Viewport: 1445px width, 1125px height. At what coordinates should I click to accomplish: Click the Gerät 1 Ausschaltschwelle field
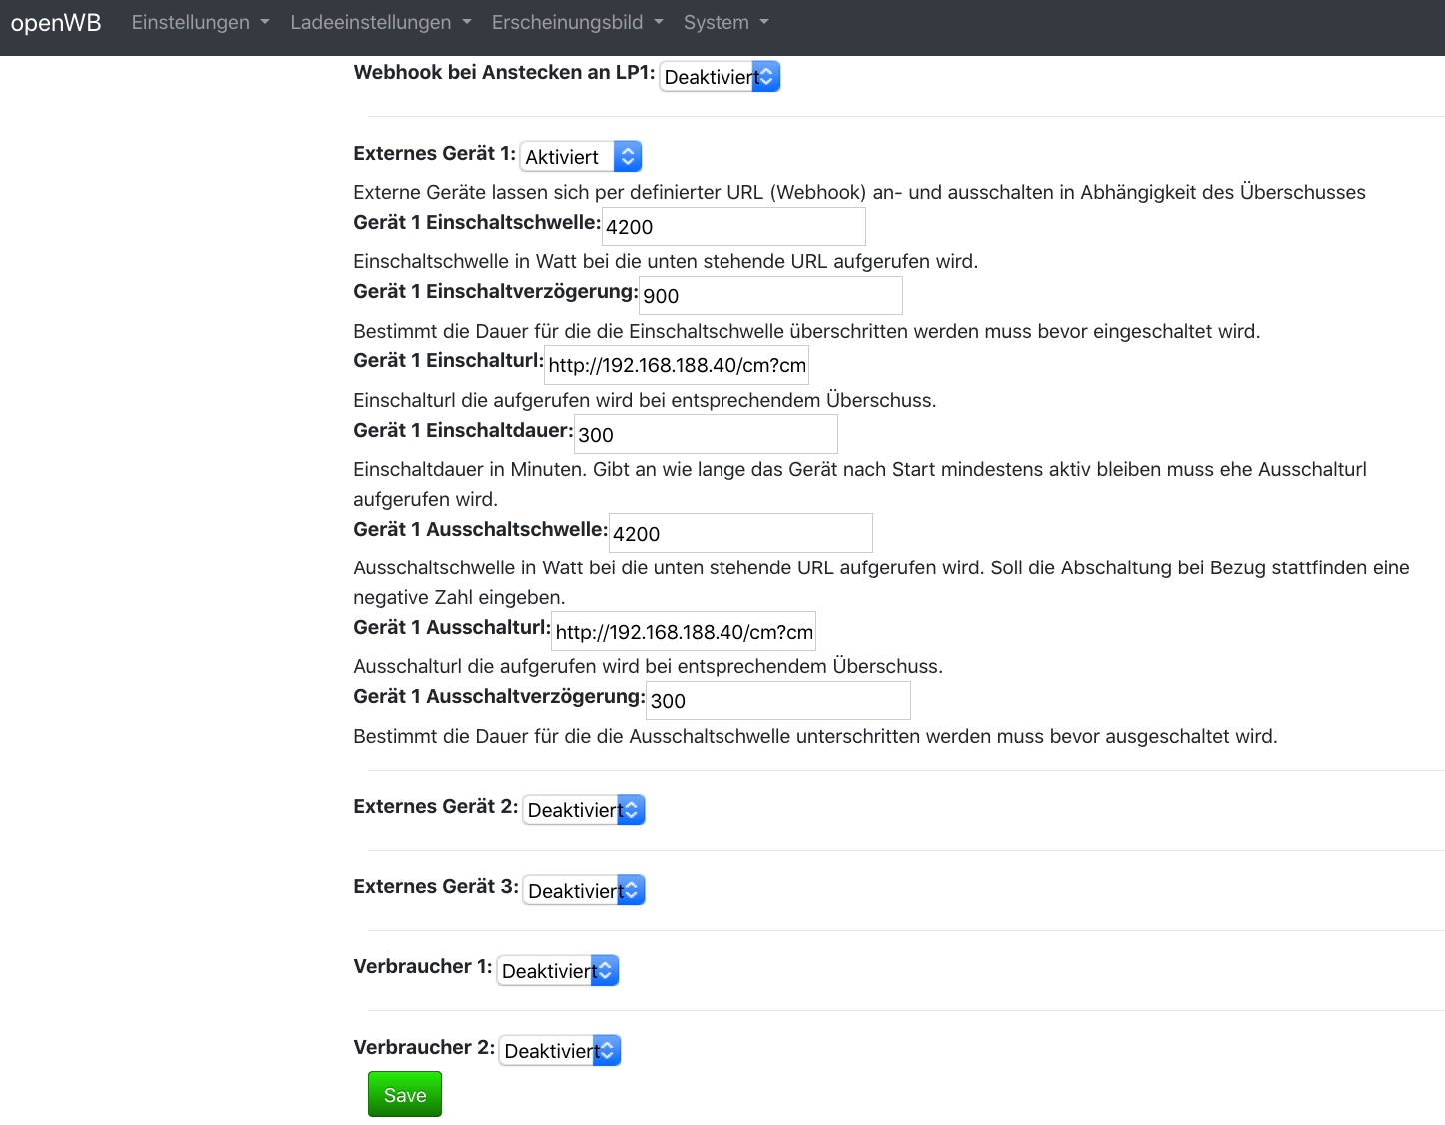click(x=740, y=534)
